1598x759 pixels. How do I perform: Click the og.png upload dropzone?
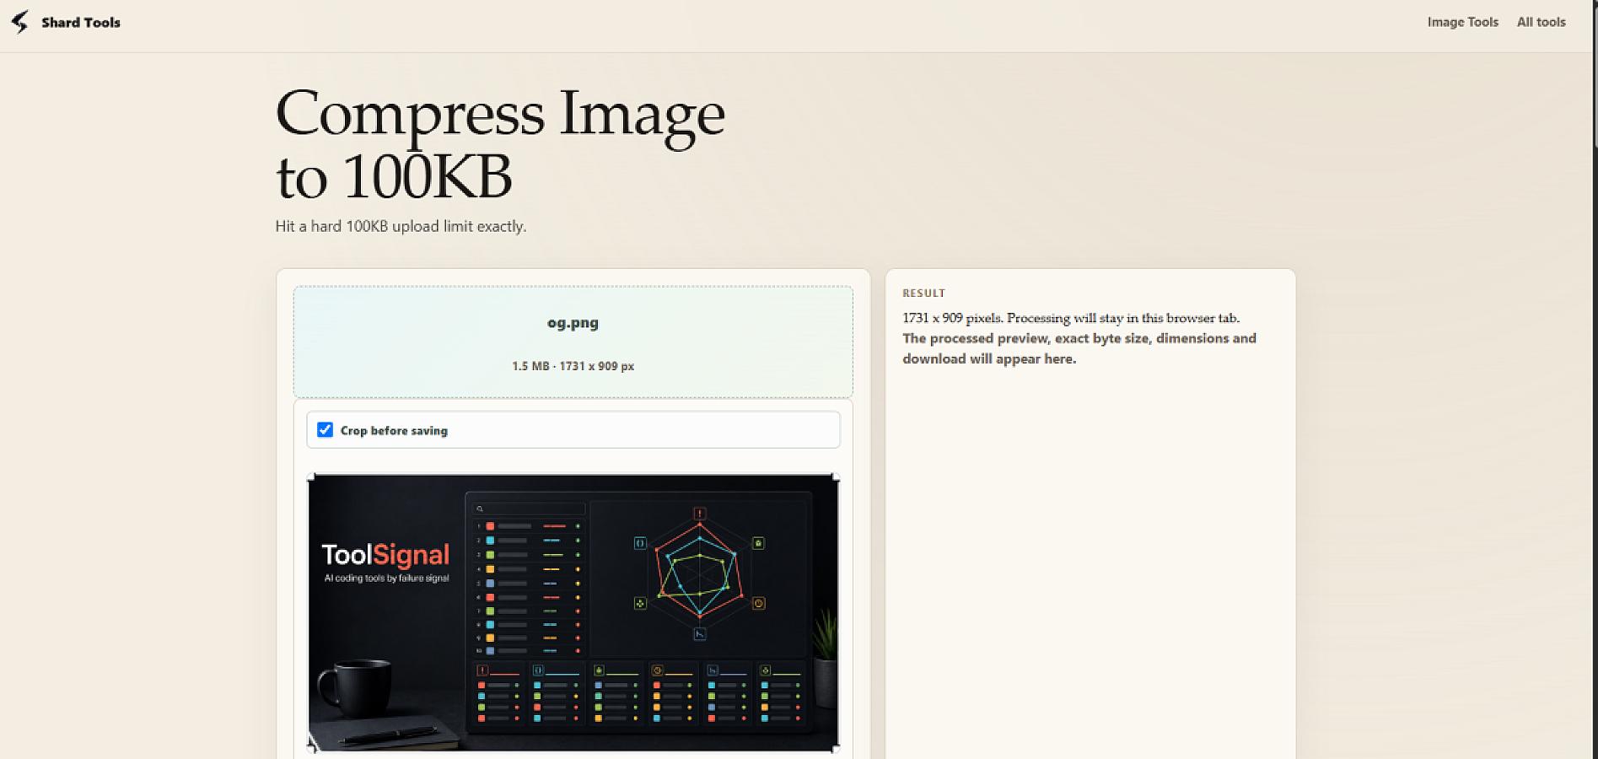pos(573,342)
